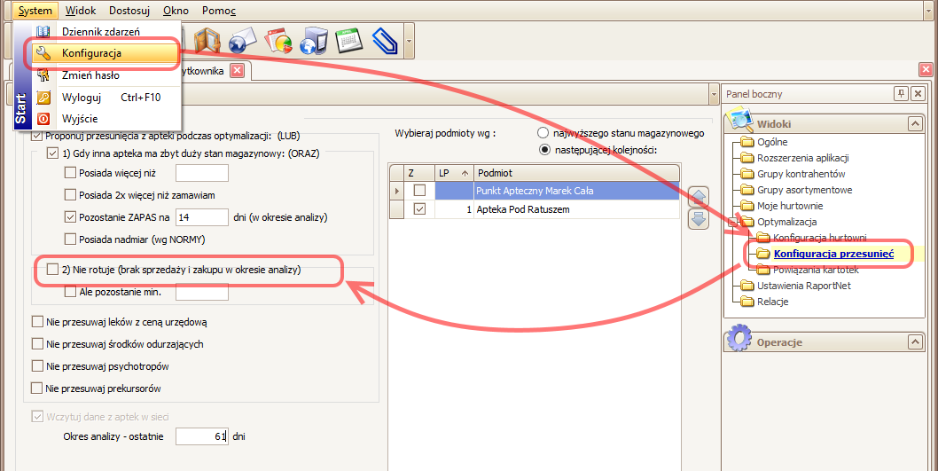Open the toolbar overflow dropdown arrow
This screenshot has width=938, height=471.
pos(409,41)
